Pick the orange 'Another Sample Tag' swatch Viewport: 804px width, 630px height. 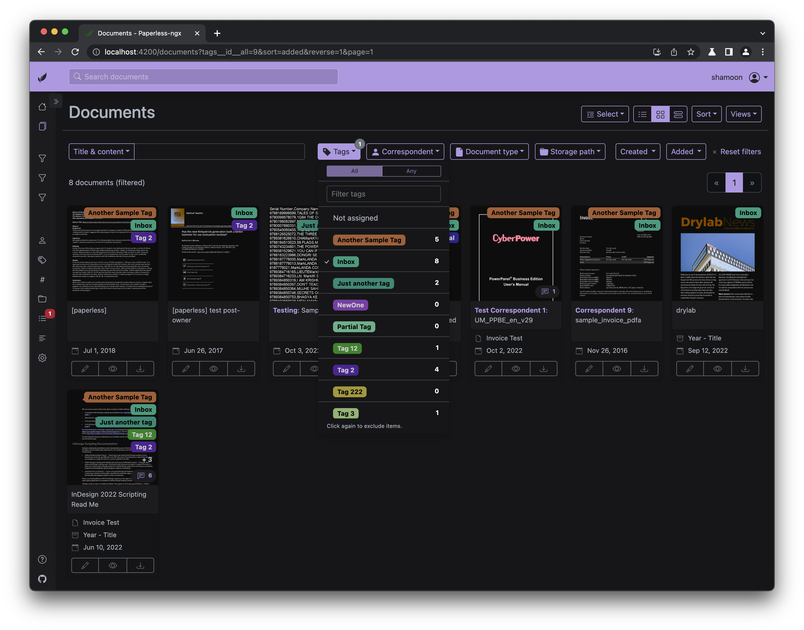click(x=369, y=240)
